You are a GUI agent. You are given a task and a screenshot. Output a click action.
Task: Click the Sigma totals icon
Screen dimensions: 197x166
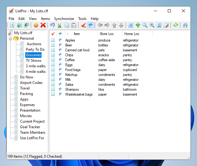click(159, 25)
